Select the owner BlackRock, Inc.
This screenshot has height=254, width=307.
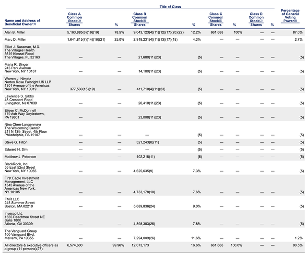click(16, 164)
